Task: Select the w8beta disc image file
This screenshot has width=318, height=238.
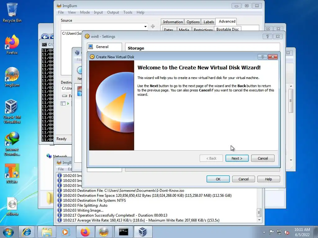Action: (x=12, y=207)
